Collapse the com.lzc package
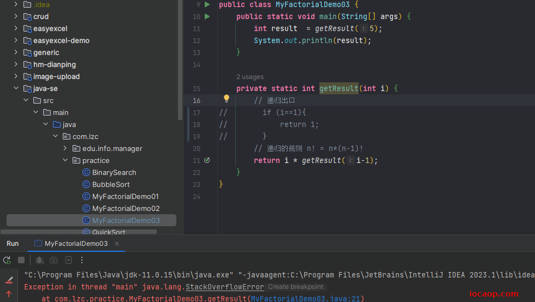 point(55,136)
